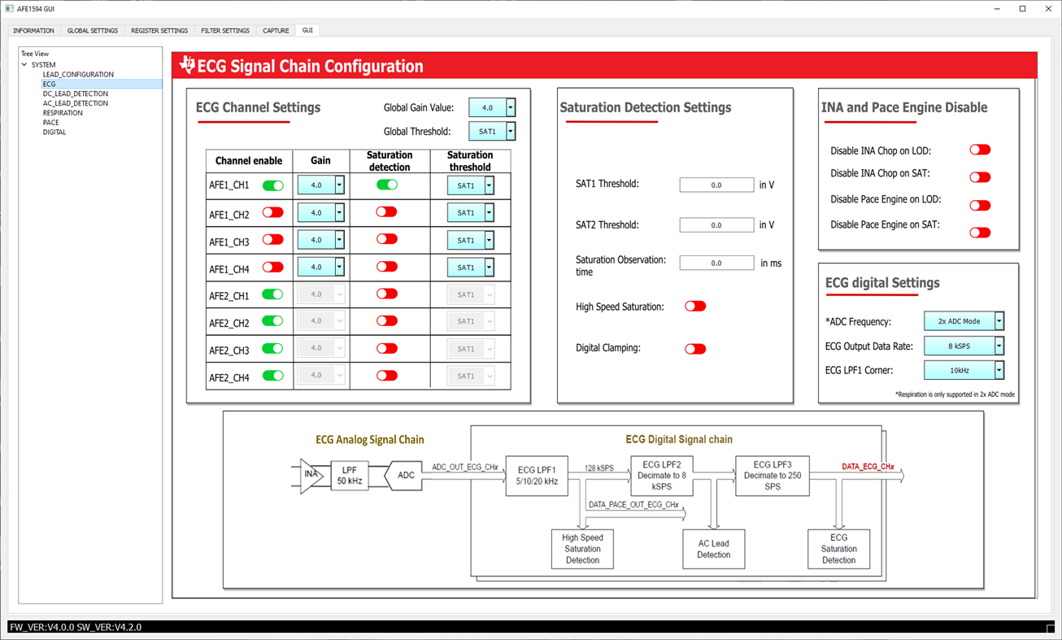Click the ADC block in diagram
This screenshot has height=640, width=1062.
(403, 476)
